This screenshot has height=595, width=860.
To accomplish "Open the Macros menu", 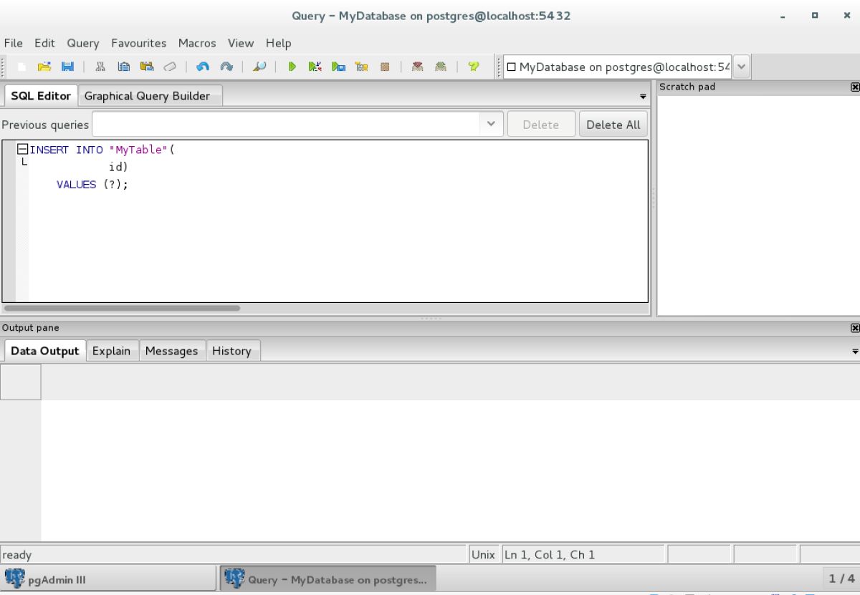I will pos(197,43).
